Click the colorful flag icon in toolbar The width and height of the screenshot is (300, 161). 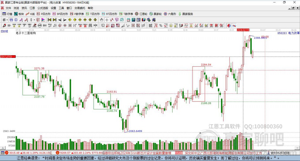[43, 20]
